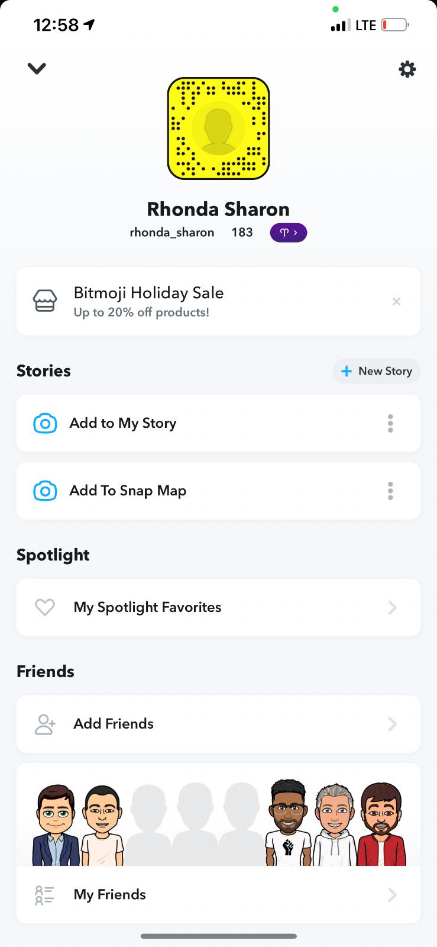Screen dimensions: 437x947
Task: Open the Add Friends row
Action: coord(218,724)
